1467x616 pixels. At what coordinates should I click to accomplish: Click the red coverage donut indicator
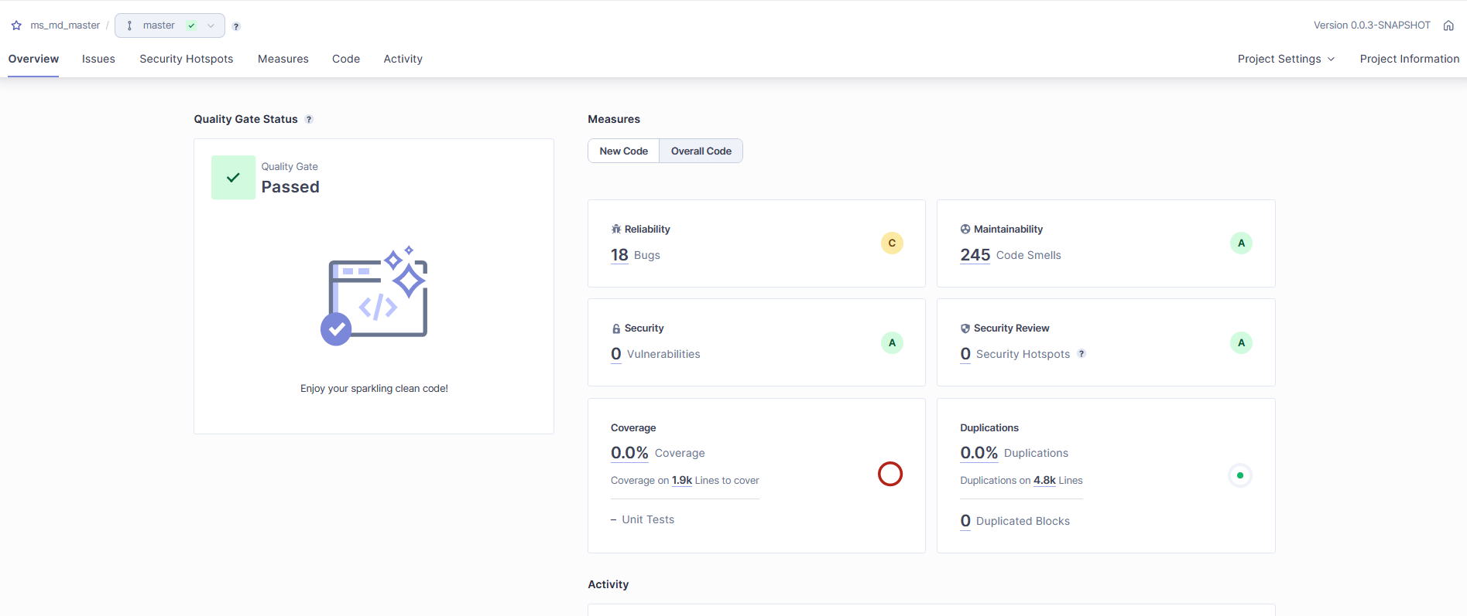(x=890, y=474)
